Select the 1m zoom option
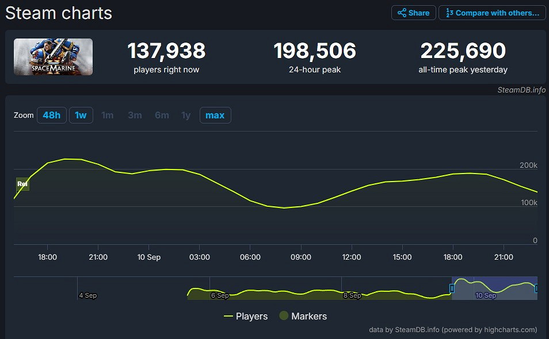The width and height of the screenshot is (549, 339). (108, 115)
